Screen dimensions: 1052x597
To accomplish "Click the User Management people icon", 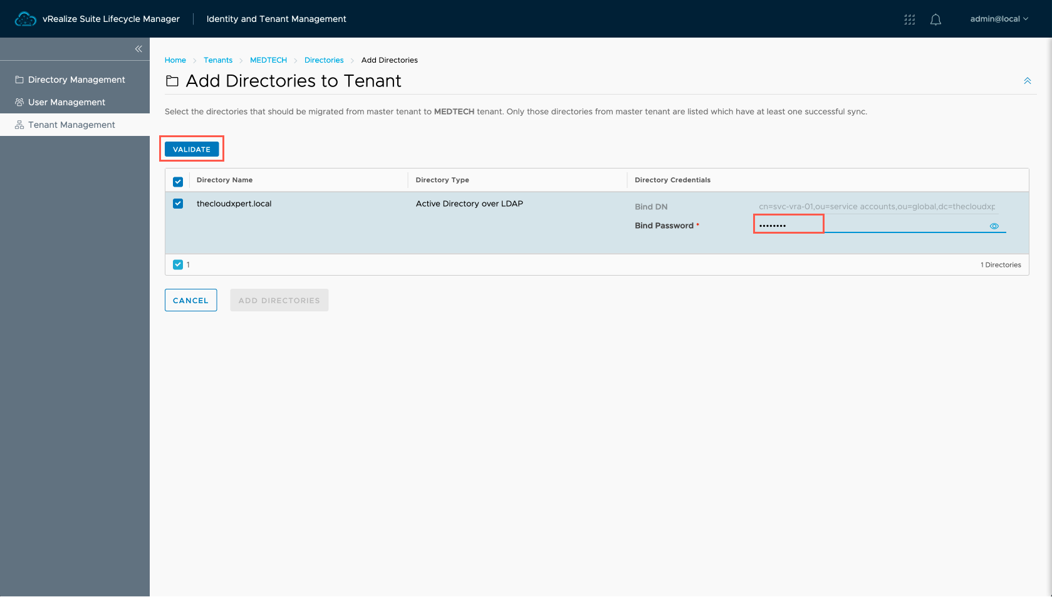I will (19, 102).
